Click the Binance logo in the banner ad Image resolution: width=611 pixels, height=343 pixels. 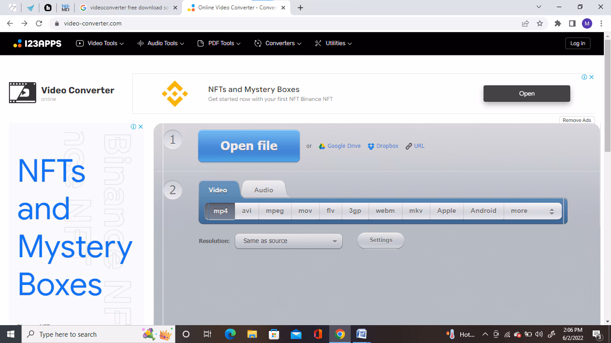point(175,94)
